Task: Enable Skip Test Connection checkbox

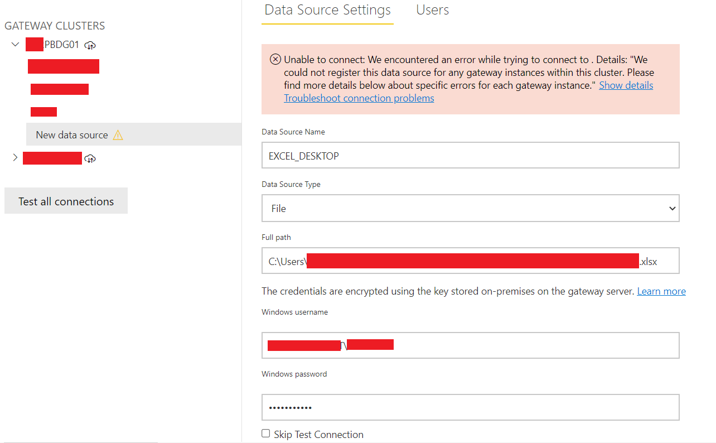Action: 266,434
